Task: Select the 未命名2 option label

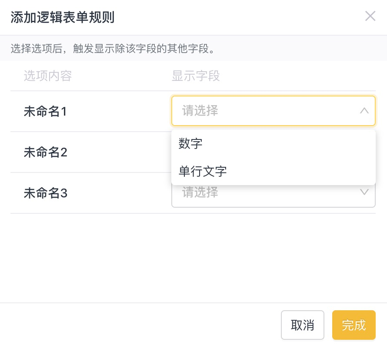Action: (45, 153)
